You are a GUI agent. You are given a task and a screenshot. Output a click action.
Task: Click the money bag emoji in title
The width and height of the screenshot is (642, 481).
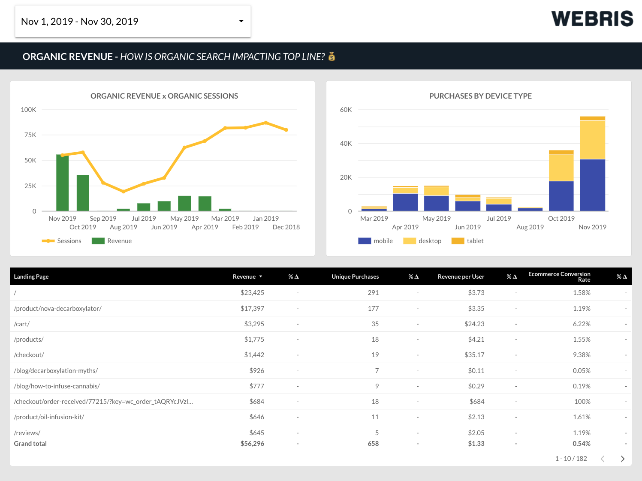332,57
